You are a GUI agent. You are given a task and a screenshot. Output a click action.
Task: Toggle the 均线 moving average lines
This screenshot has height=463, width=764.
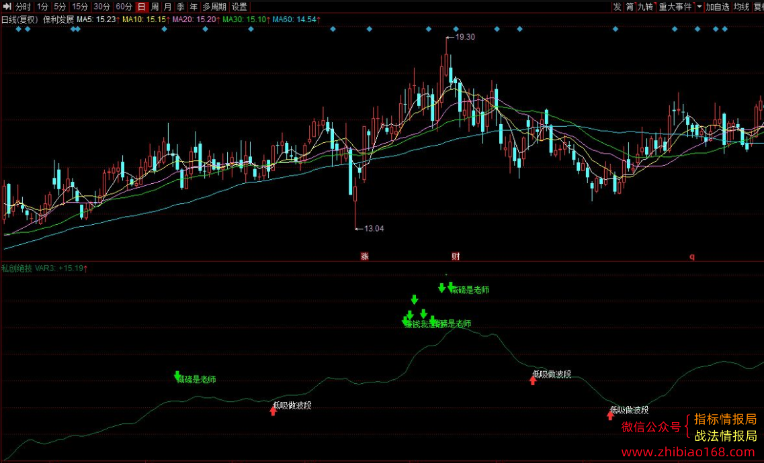click(741, 7)
